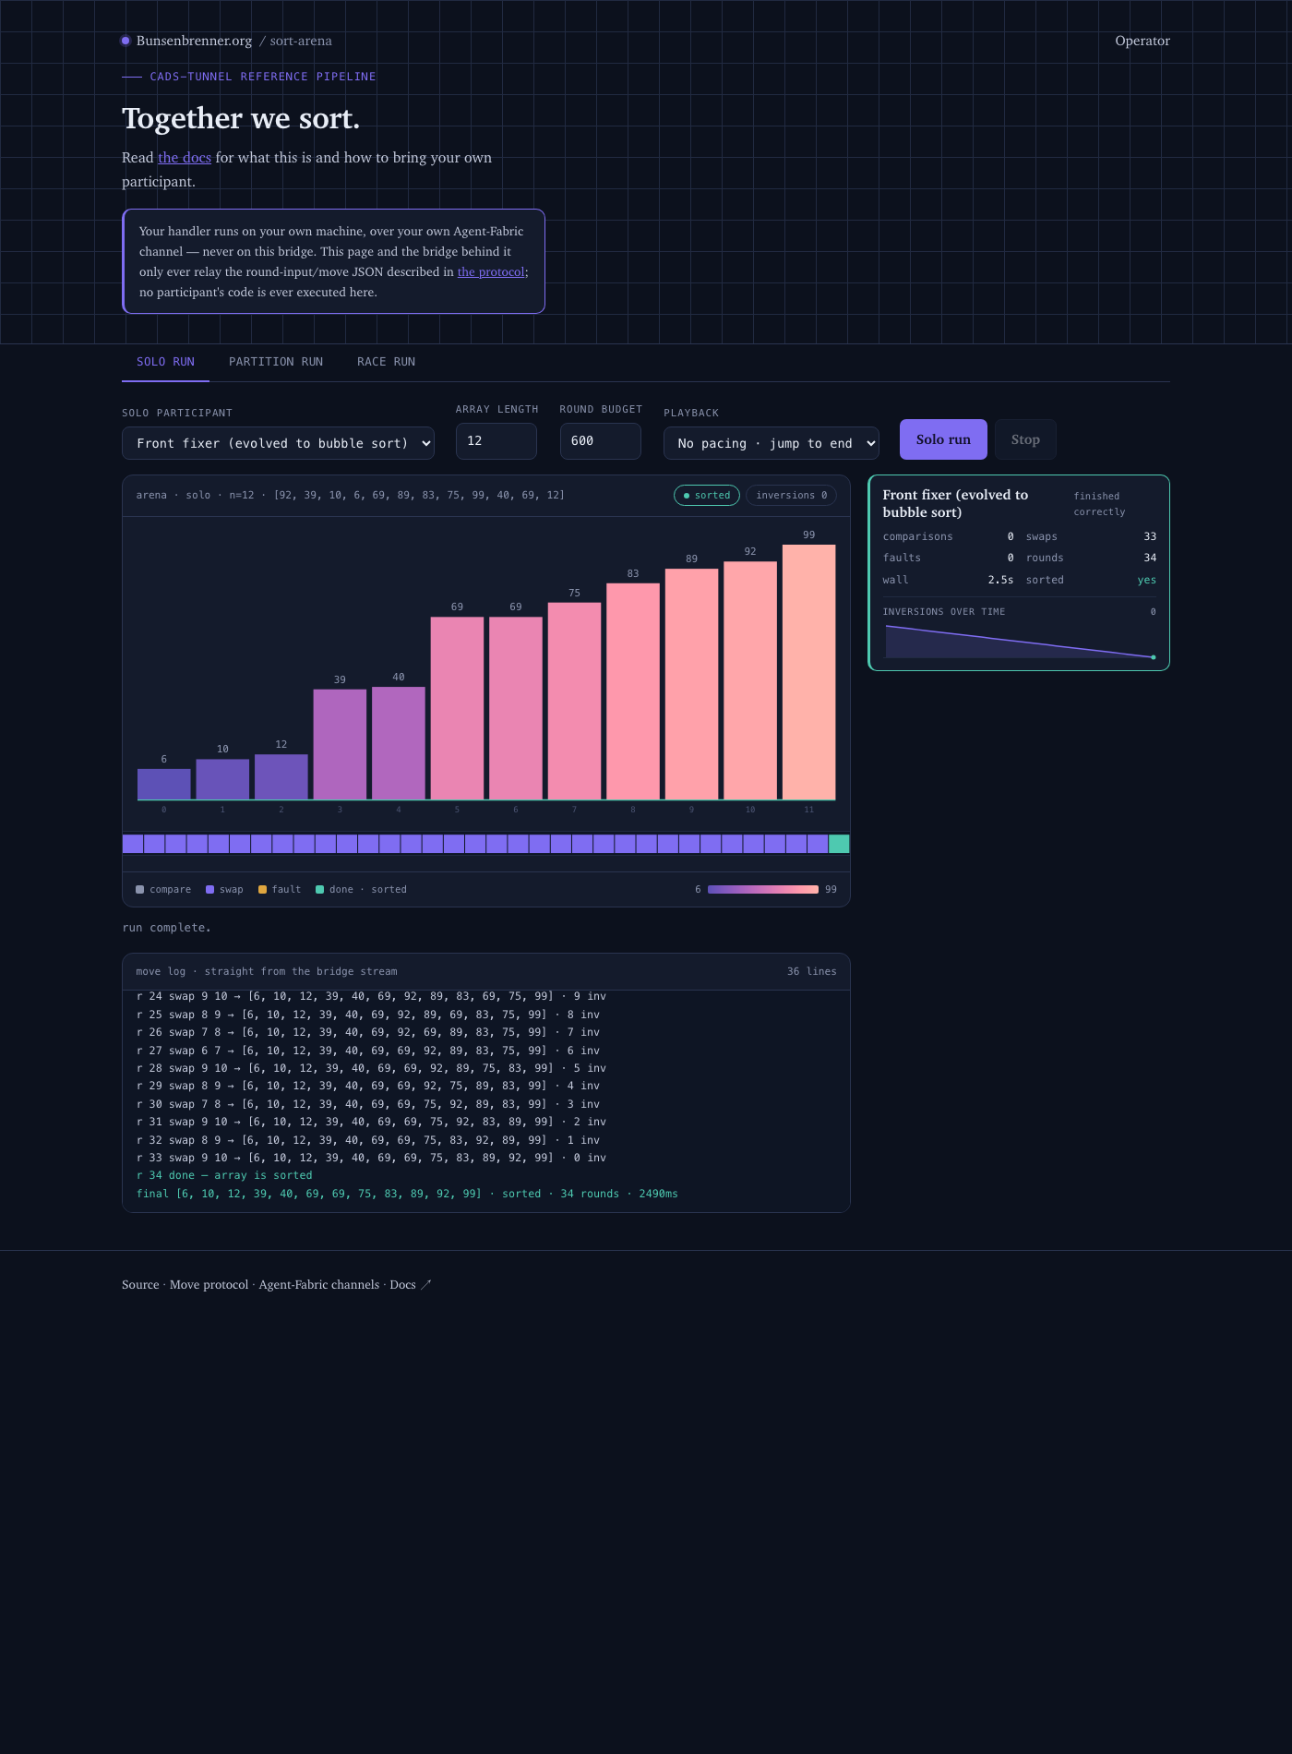This screenshot has height=1754, width=1292.
Task: Click the sort-arena breadcrumb
Action: click(x=301, y=41)
